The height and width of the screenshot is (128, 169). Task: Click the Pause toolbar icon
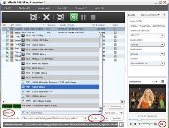pos(83,17)
